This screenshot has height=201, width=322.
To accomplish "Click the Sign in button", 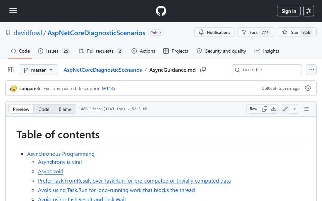I will click(288, 11).
